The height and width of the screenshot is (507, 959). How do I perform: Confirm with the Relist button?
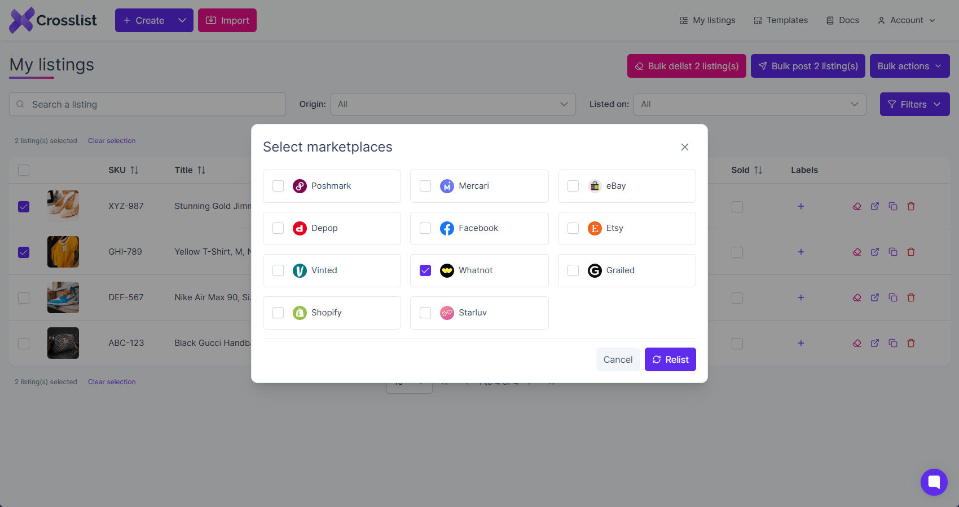coord(670,359)
